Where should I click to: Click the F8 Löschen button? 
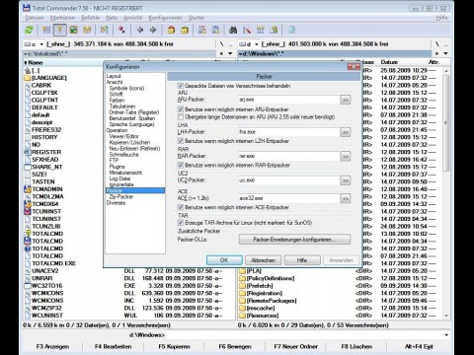pos(356,346)
